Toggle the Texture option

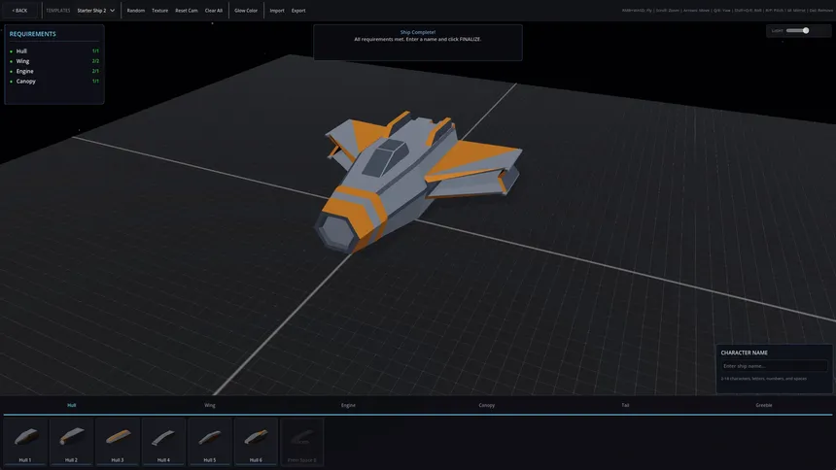[159, 11]
